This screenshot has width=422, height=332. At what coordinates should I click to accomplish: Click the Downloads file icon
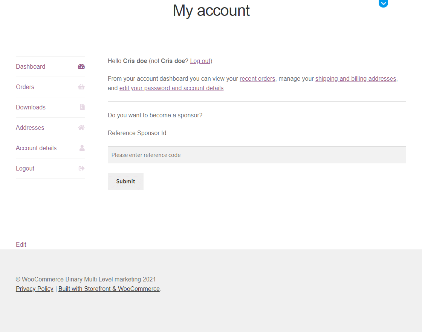82,108
